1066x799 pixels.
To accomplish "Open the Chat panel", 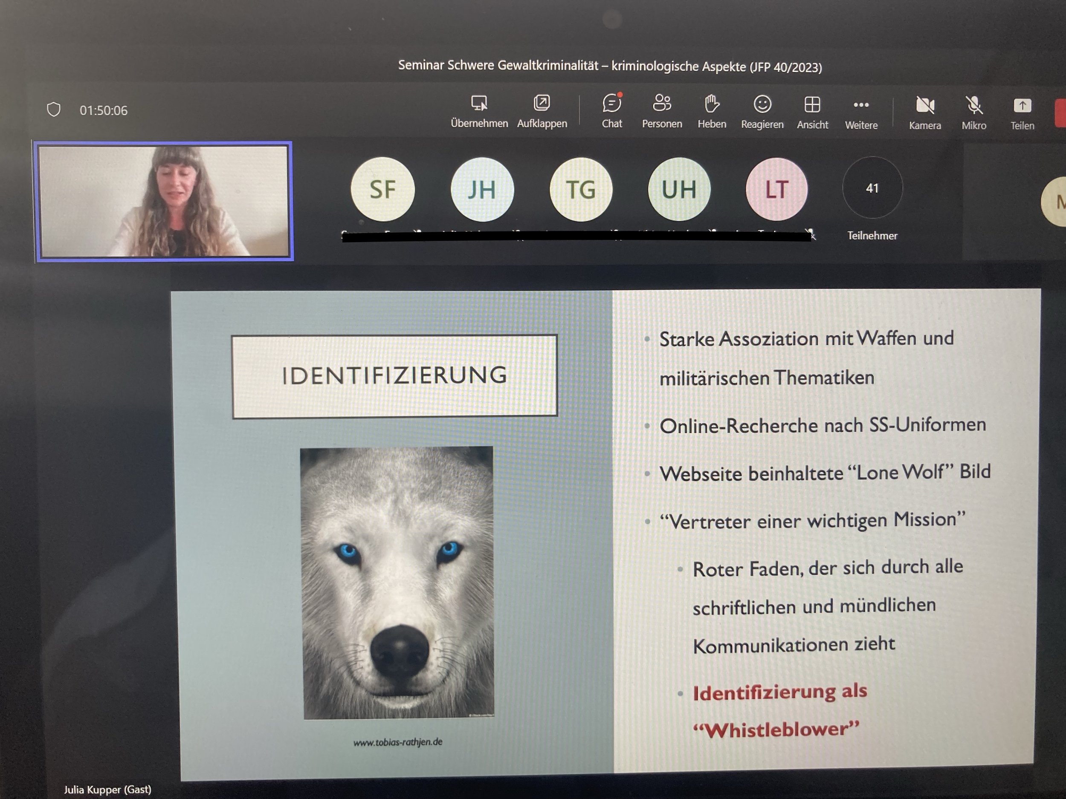I will pyautogui.click(x=611, y=111).
